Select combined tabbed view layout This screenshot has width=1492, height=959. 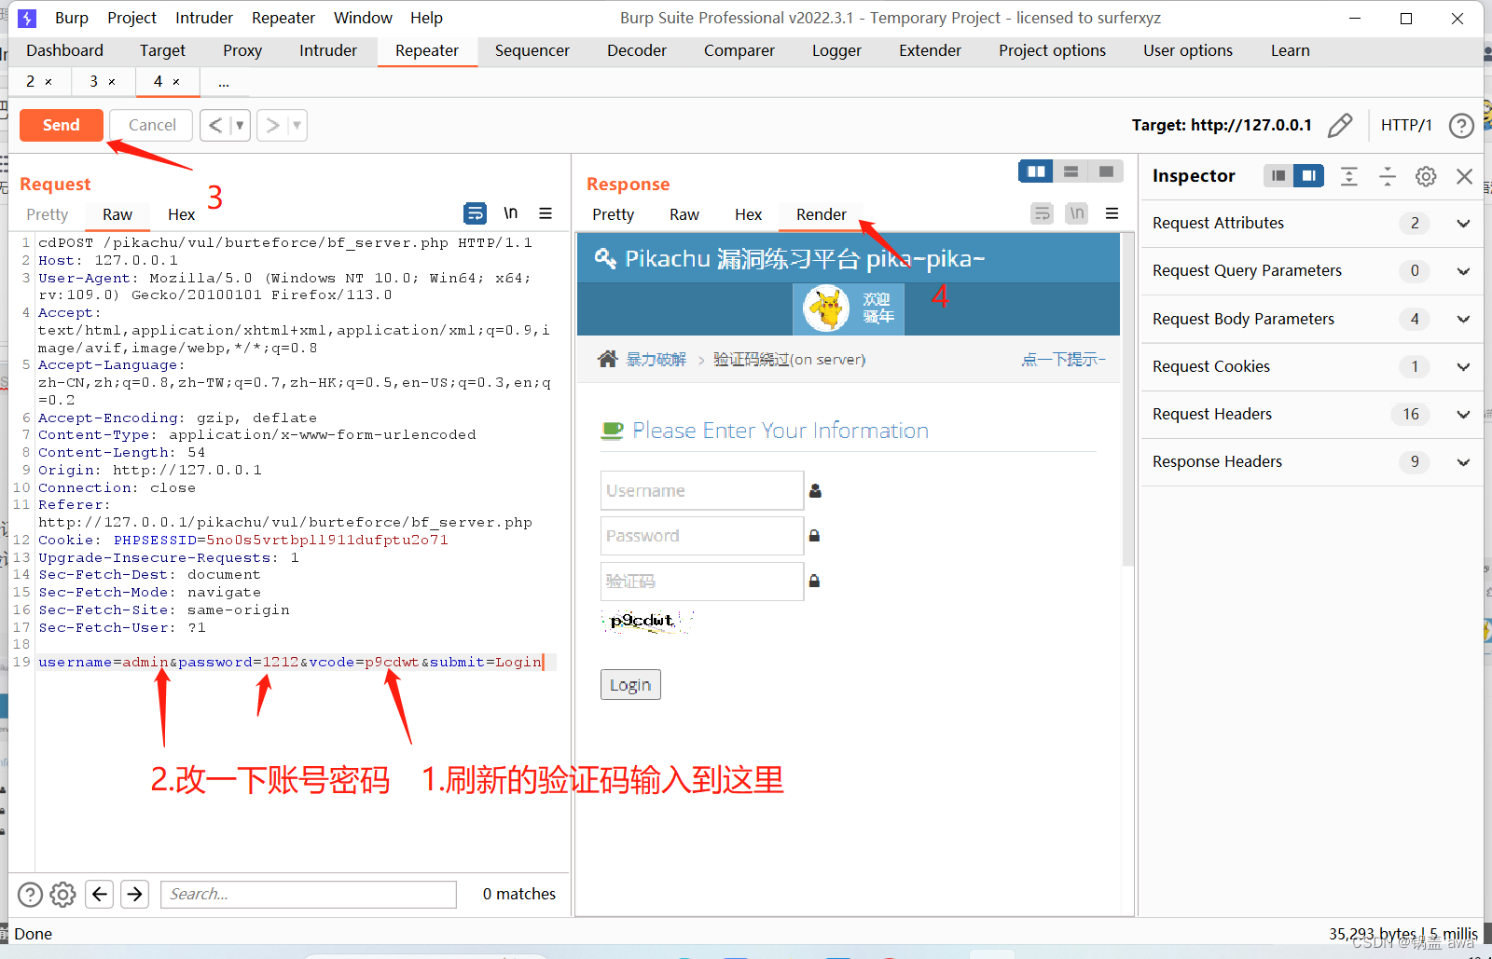[1106, 171]
